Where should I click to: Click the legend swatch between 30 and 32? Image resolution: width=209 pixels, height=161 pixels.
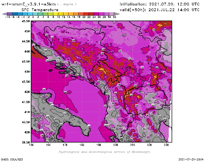[x=112, y=14]
